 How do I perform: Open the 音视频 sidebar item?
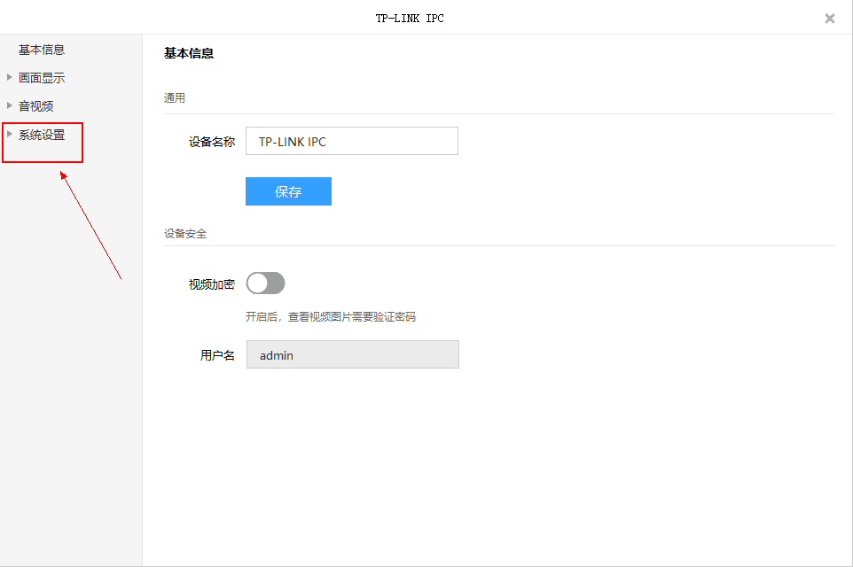point(36,106)
